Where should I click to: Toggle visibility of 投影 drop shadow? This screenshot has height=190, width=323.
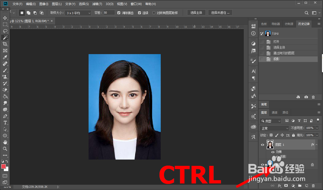(277, 157)
